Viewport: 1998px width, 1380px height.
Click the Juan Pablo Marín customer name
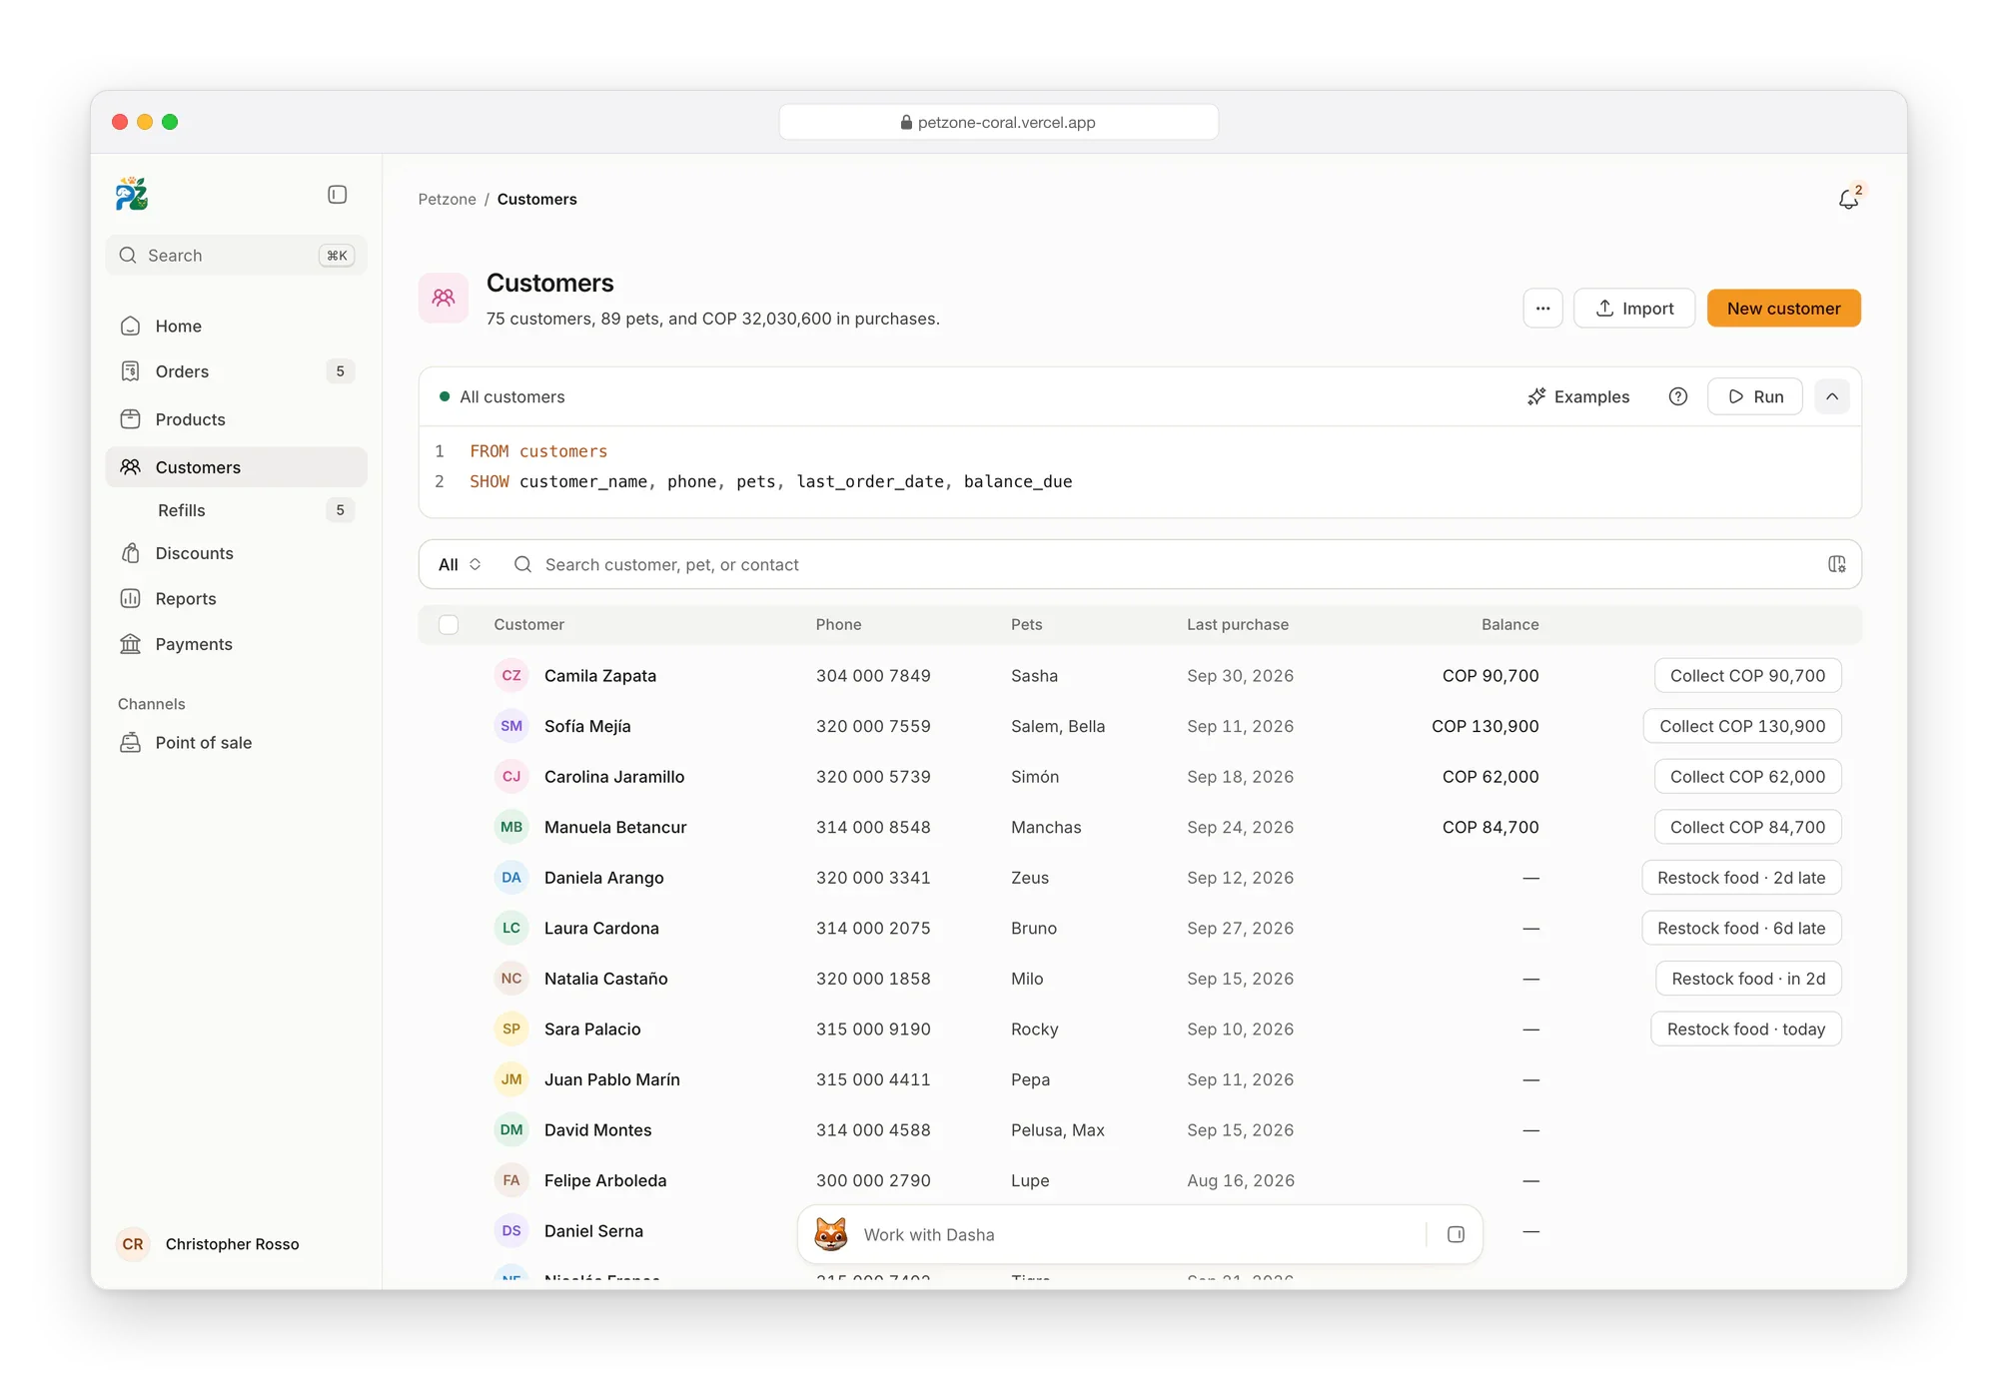click(612, 1079)
